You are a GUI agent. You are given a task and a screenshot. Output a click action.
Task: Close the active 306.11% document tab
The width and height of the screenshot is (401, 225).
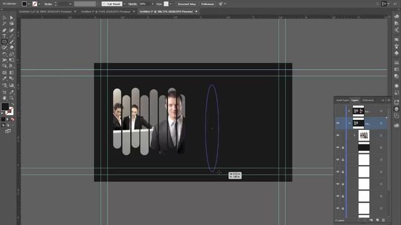(x=196, y=11)
